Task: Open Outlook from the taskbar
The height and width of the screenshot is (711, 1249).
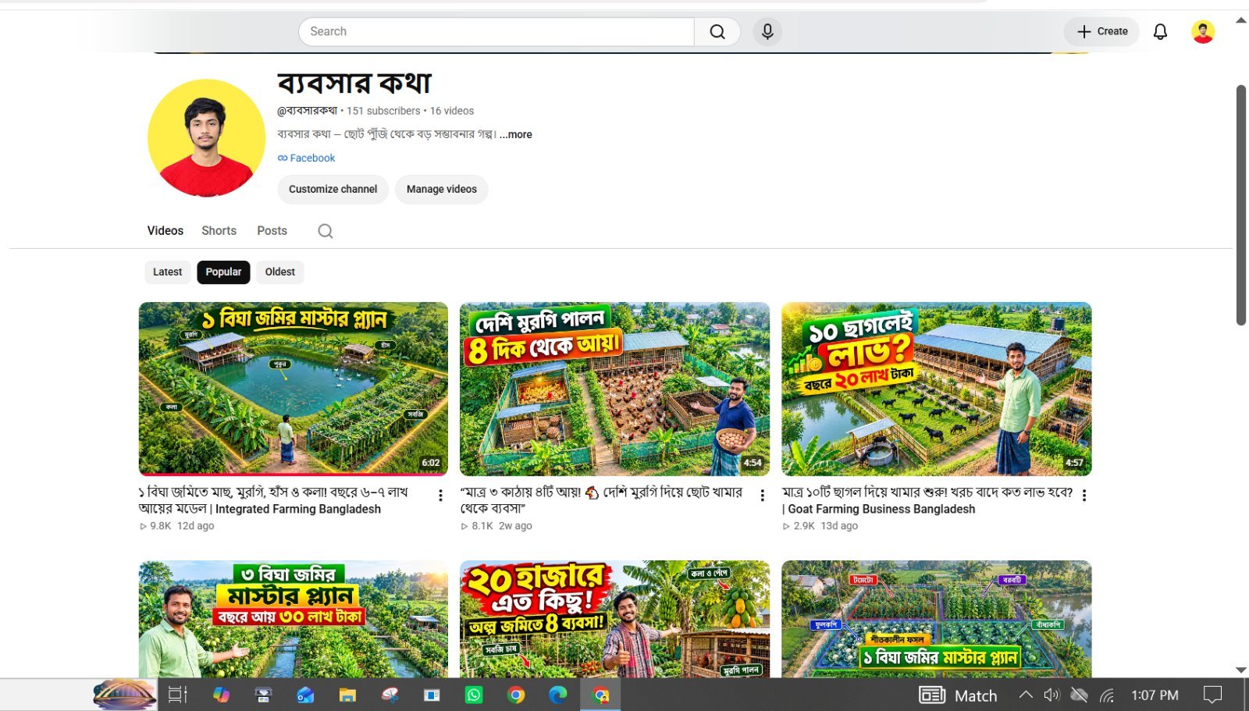Action: click(x=305, y=695)
